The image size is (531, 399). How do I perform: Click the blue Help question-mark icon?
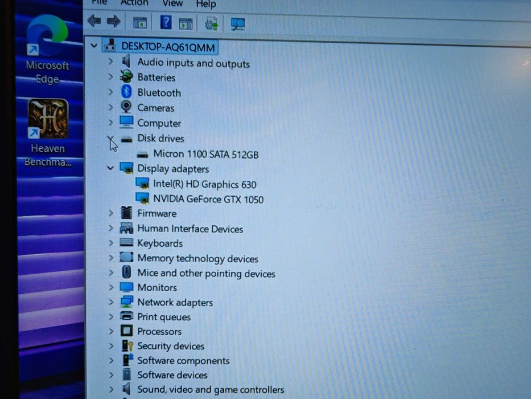point(166,22)
